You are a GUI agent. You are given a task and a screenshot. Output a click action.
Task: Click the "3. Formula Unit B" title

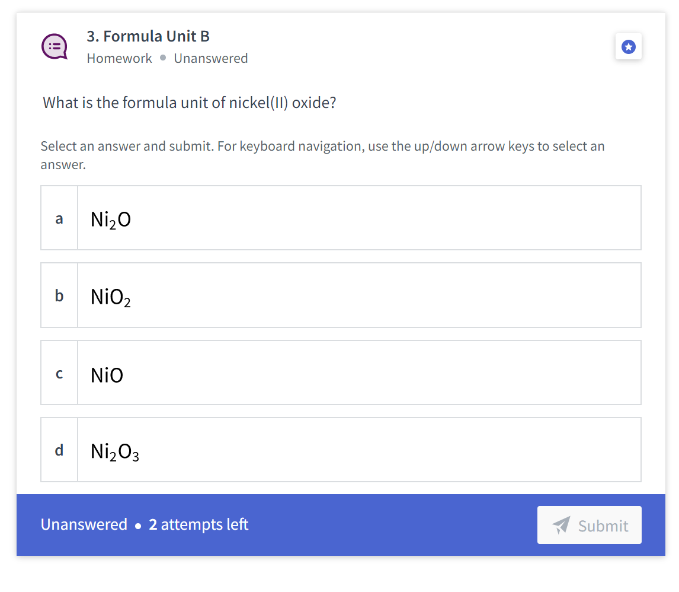148,36
